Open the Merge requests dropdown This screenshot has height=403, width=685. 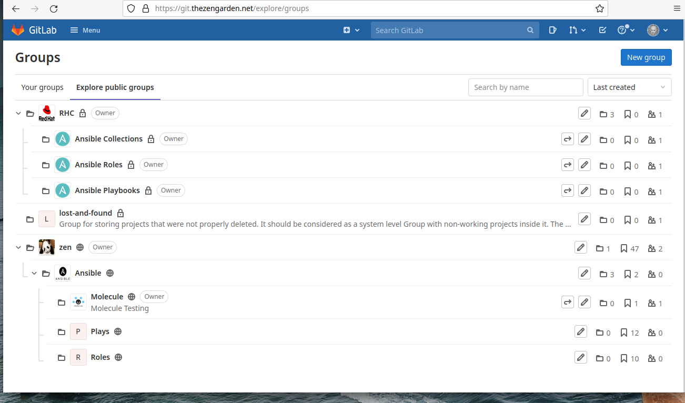pyautogui.click(x=577, y=30)
